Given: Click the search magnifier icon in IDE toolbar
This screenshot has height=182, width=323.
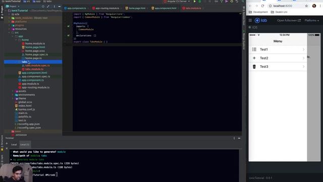Looking at the screenshot, I should [243, 2].
